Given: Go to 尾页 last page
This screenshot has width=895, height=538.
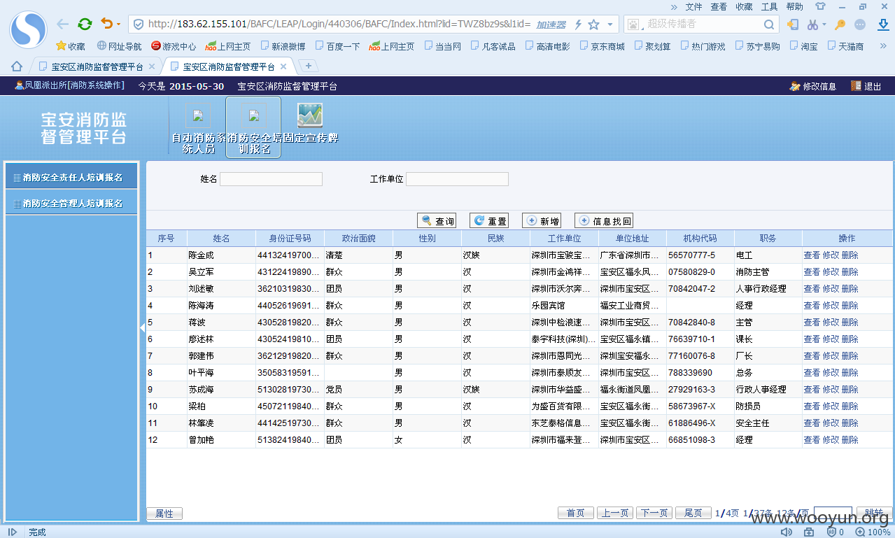Looking at the screenshot, I should pos(693,513).
